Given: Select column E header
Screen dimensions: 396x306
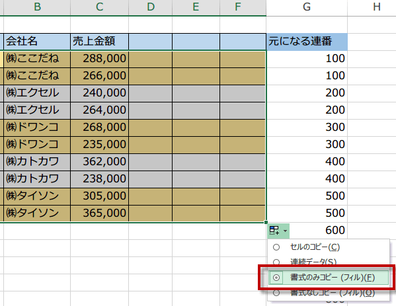Looking at the screenshot, I should tap(196, 7).
